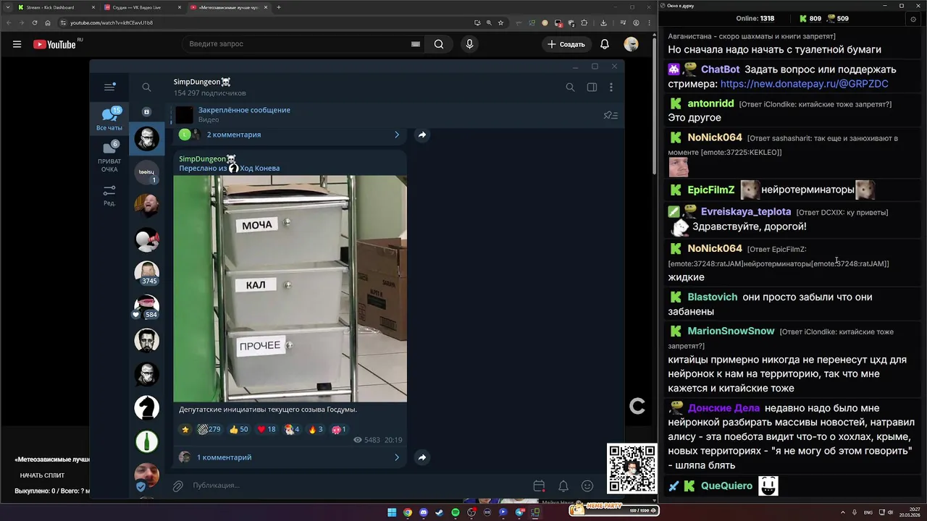Open the YouTube guide hamburger menu
The image size is (927, 521).
pos(17,44)
